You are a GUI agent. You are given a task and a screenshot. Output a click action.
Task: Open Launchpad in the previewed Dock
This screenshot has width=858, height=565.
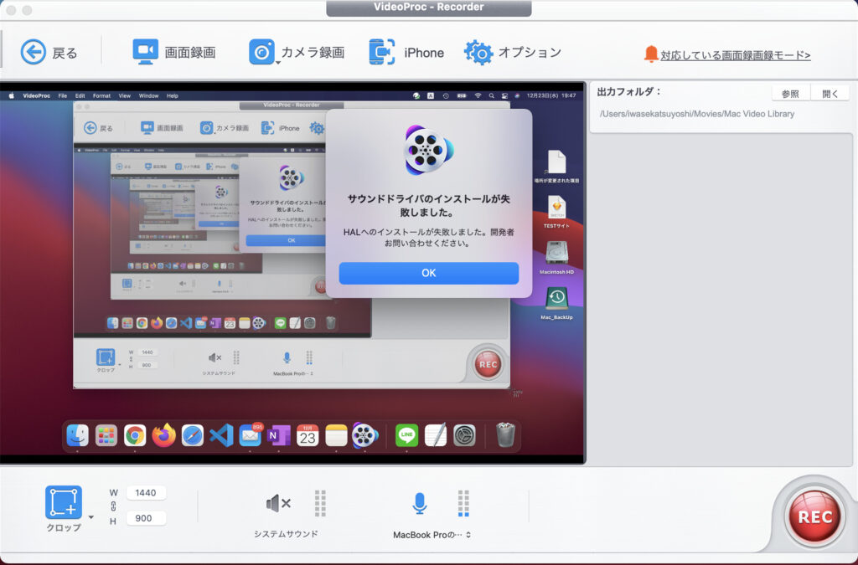[x=106, y=435]
